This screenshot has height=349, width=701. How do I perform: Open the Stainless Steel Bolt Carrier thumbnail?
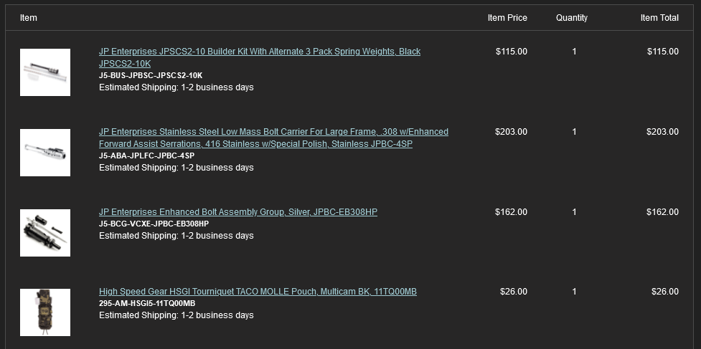45,153
